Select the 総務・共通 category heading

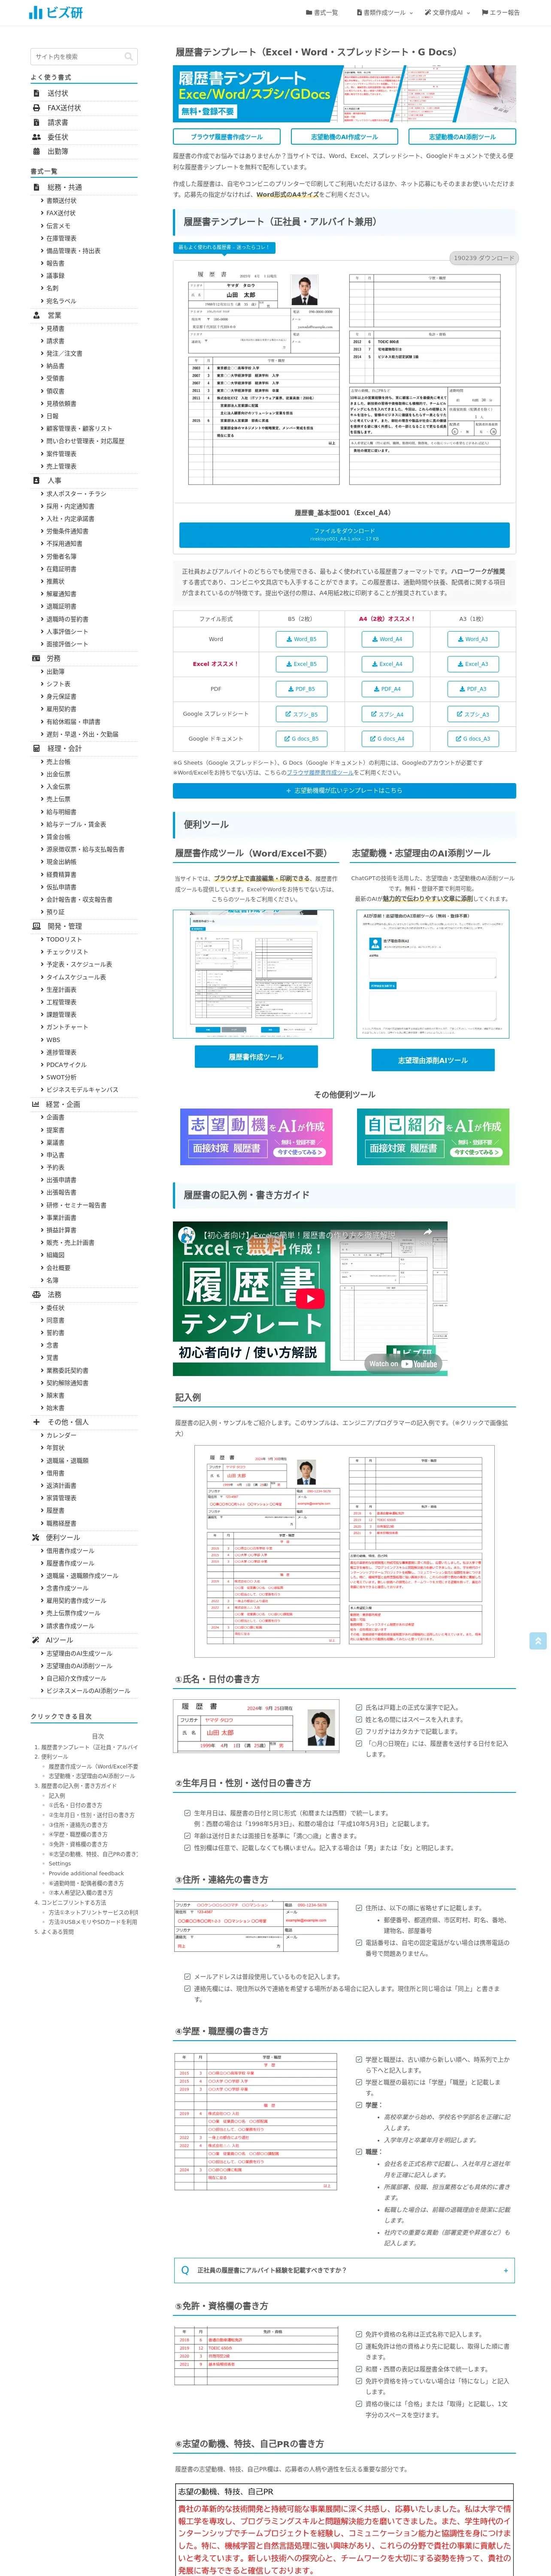pos(65,187)
